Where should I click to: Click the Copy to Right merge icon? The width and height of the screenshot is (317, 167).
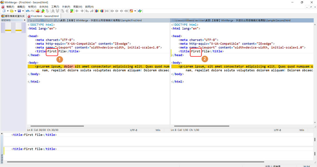[97, 11]
